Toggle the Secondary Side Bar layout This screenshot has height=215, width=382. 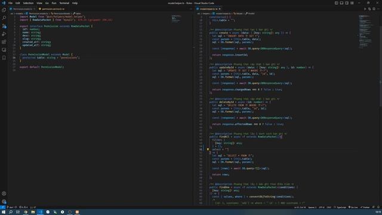[347, 3]
